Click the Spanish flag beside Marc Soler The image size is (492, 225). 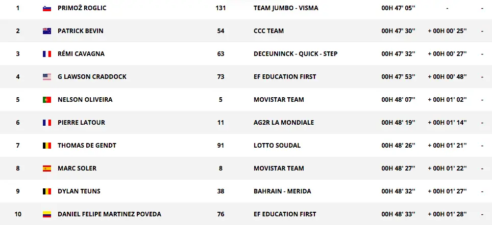[x=47, y=168]
